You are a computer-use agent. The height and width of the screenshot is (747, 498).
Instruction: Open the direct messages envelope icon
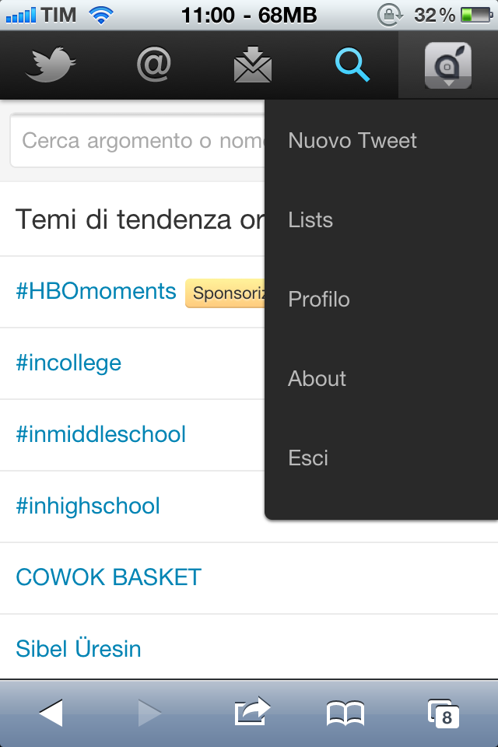click(253, 65)
